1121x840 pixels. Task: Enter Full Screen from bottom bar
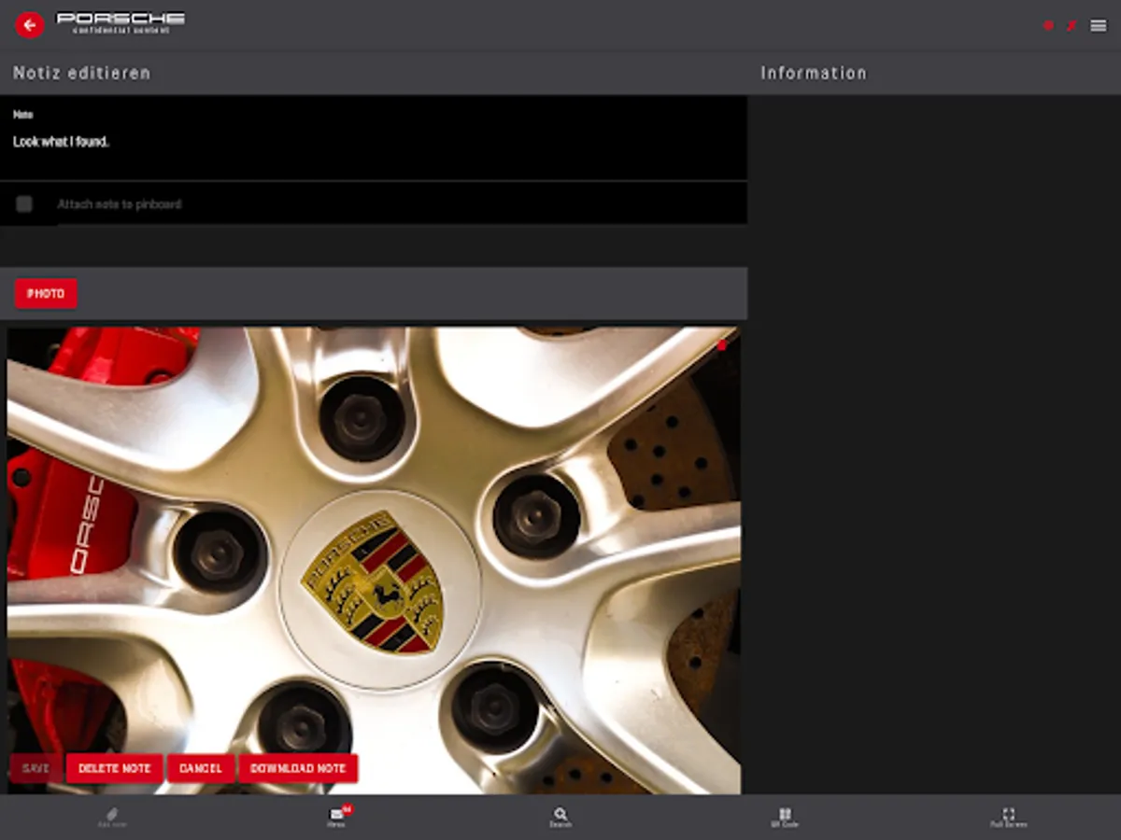1009,818
